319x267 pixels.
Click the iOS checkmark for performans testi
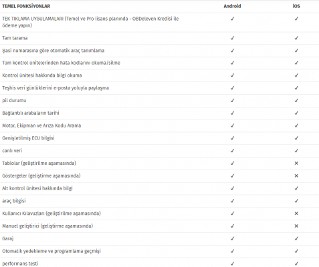[x=296, y=264]
